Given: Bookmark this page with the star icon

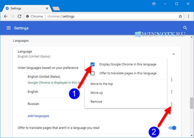Looking at the screenshot, I should pyautogui.click(x=180, y=16).
